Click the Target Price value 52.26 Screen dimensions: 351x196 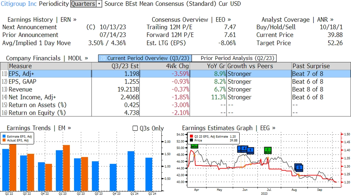335,43
